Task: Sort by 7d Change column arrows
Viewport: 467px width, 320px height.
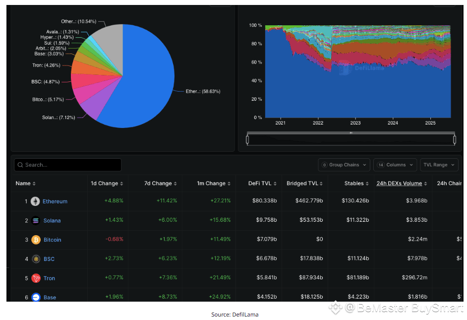Action: [x=175, y=184]
